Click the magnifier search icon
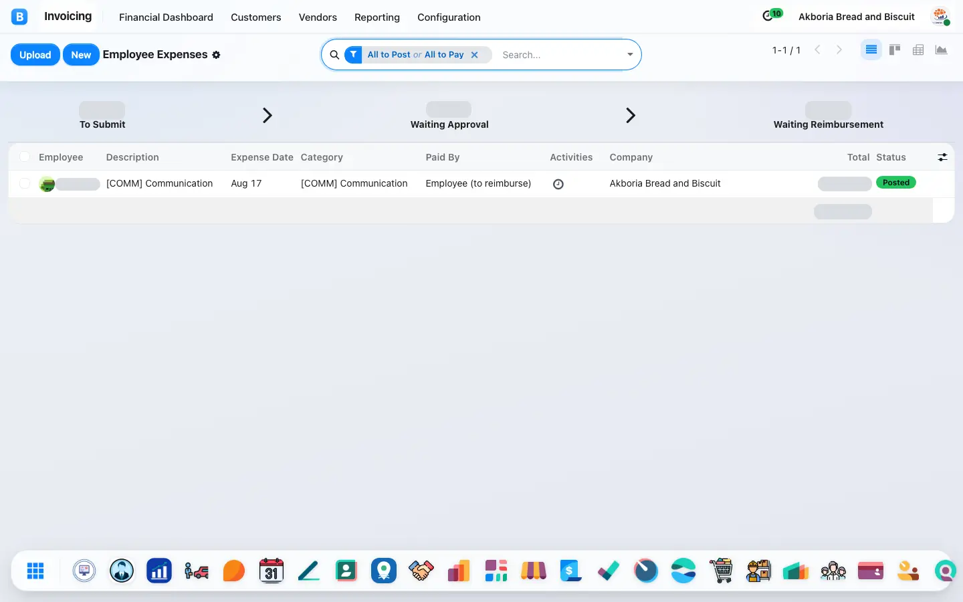Image resolution: width=963 pixels, height=602 pixels. (334, 55)
